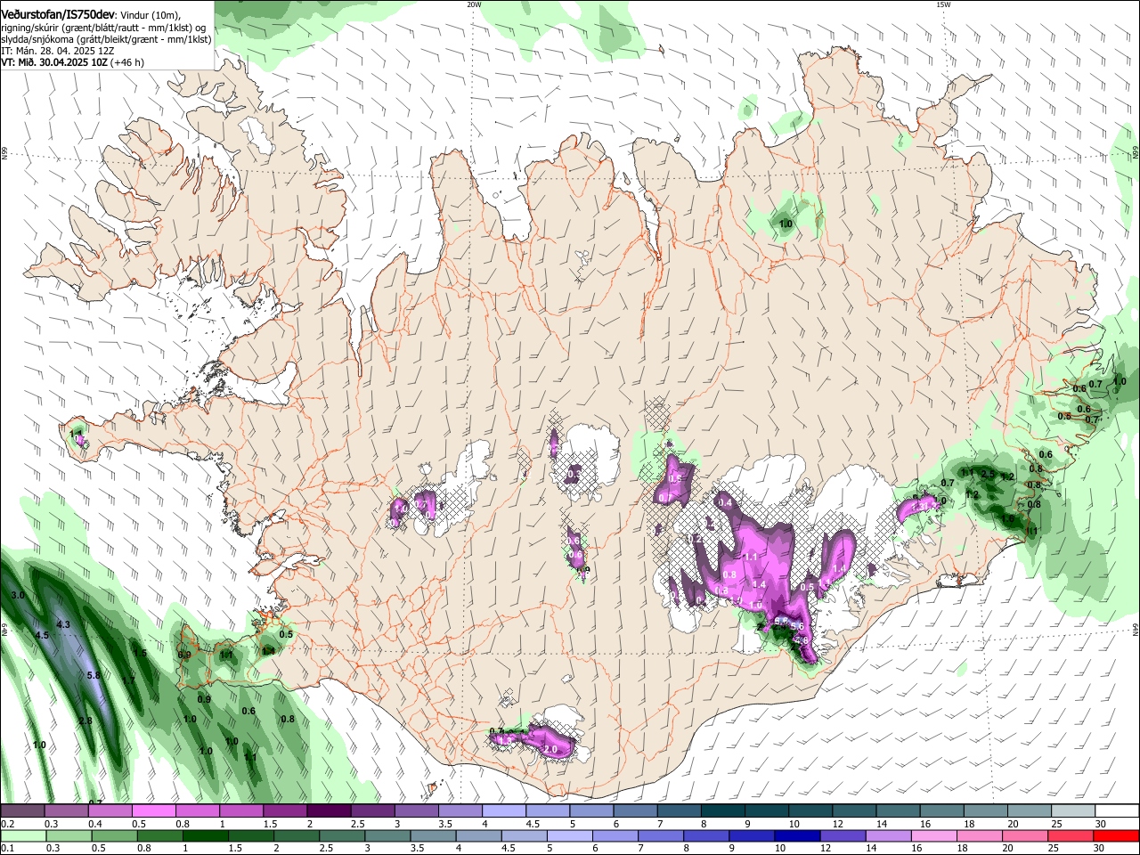Click the 'slydda/snjókoma' line in the header

(x=106, y=39)
